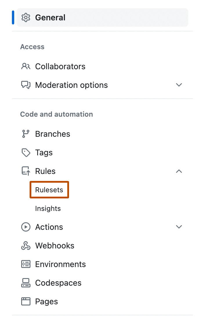This screenshot has height=320, width=199.
Task: Open the highlighted Rulesets page
Action: click(49, 190)
